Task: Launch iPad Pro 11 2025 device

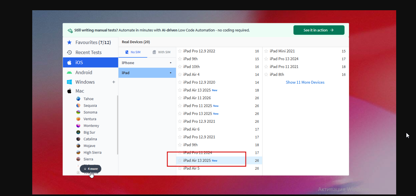Action: [x=219, y=106]
